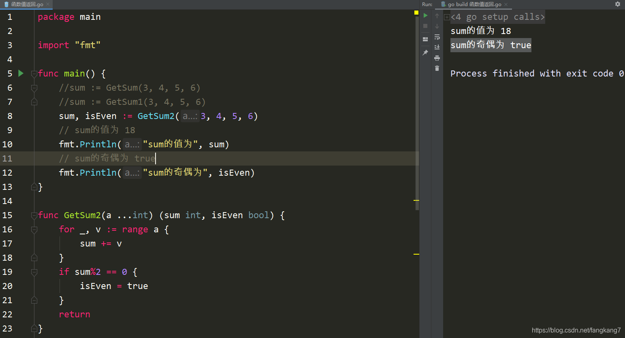
Task: Click the string "sum的值为" on line 10
Action: point(170,145)
